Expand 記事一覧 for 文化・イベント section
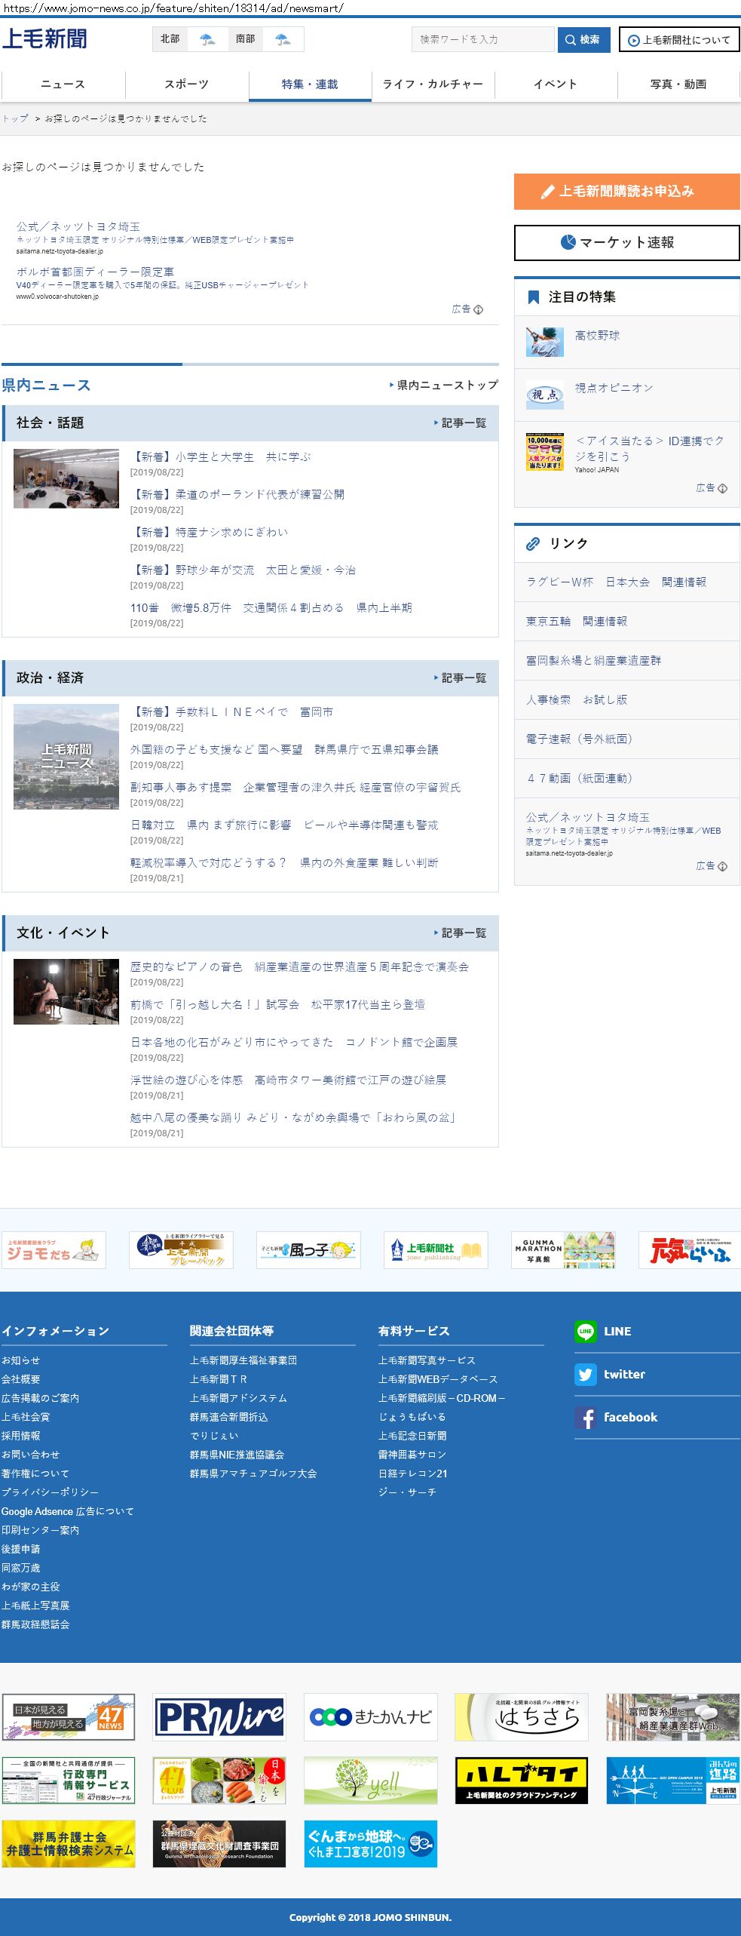This screenshot has width=741, height=1936. (x=461, y=933)
